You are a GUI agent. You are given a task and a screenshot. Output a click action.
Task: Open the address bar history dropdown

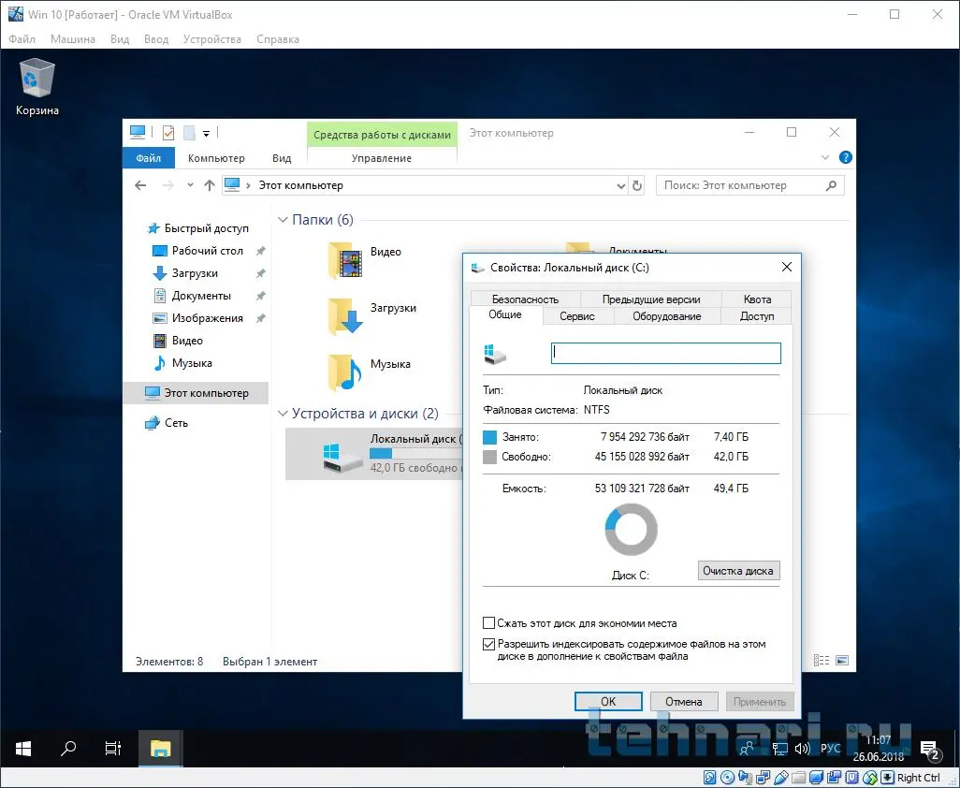coord(621,185)
